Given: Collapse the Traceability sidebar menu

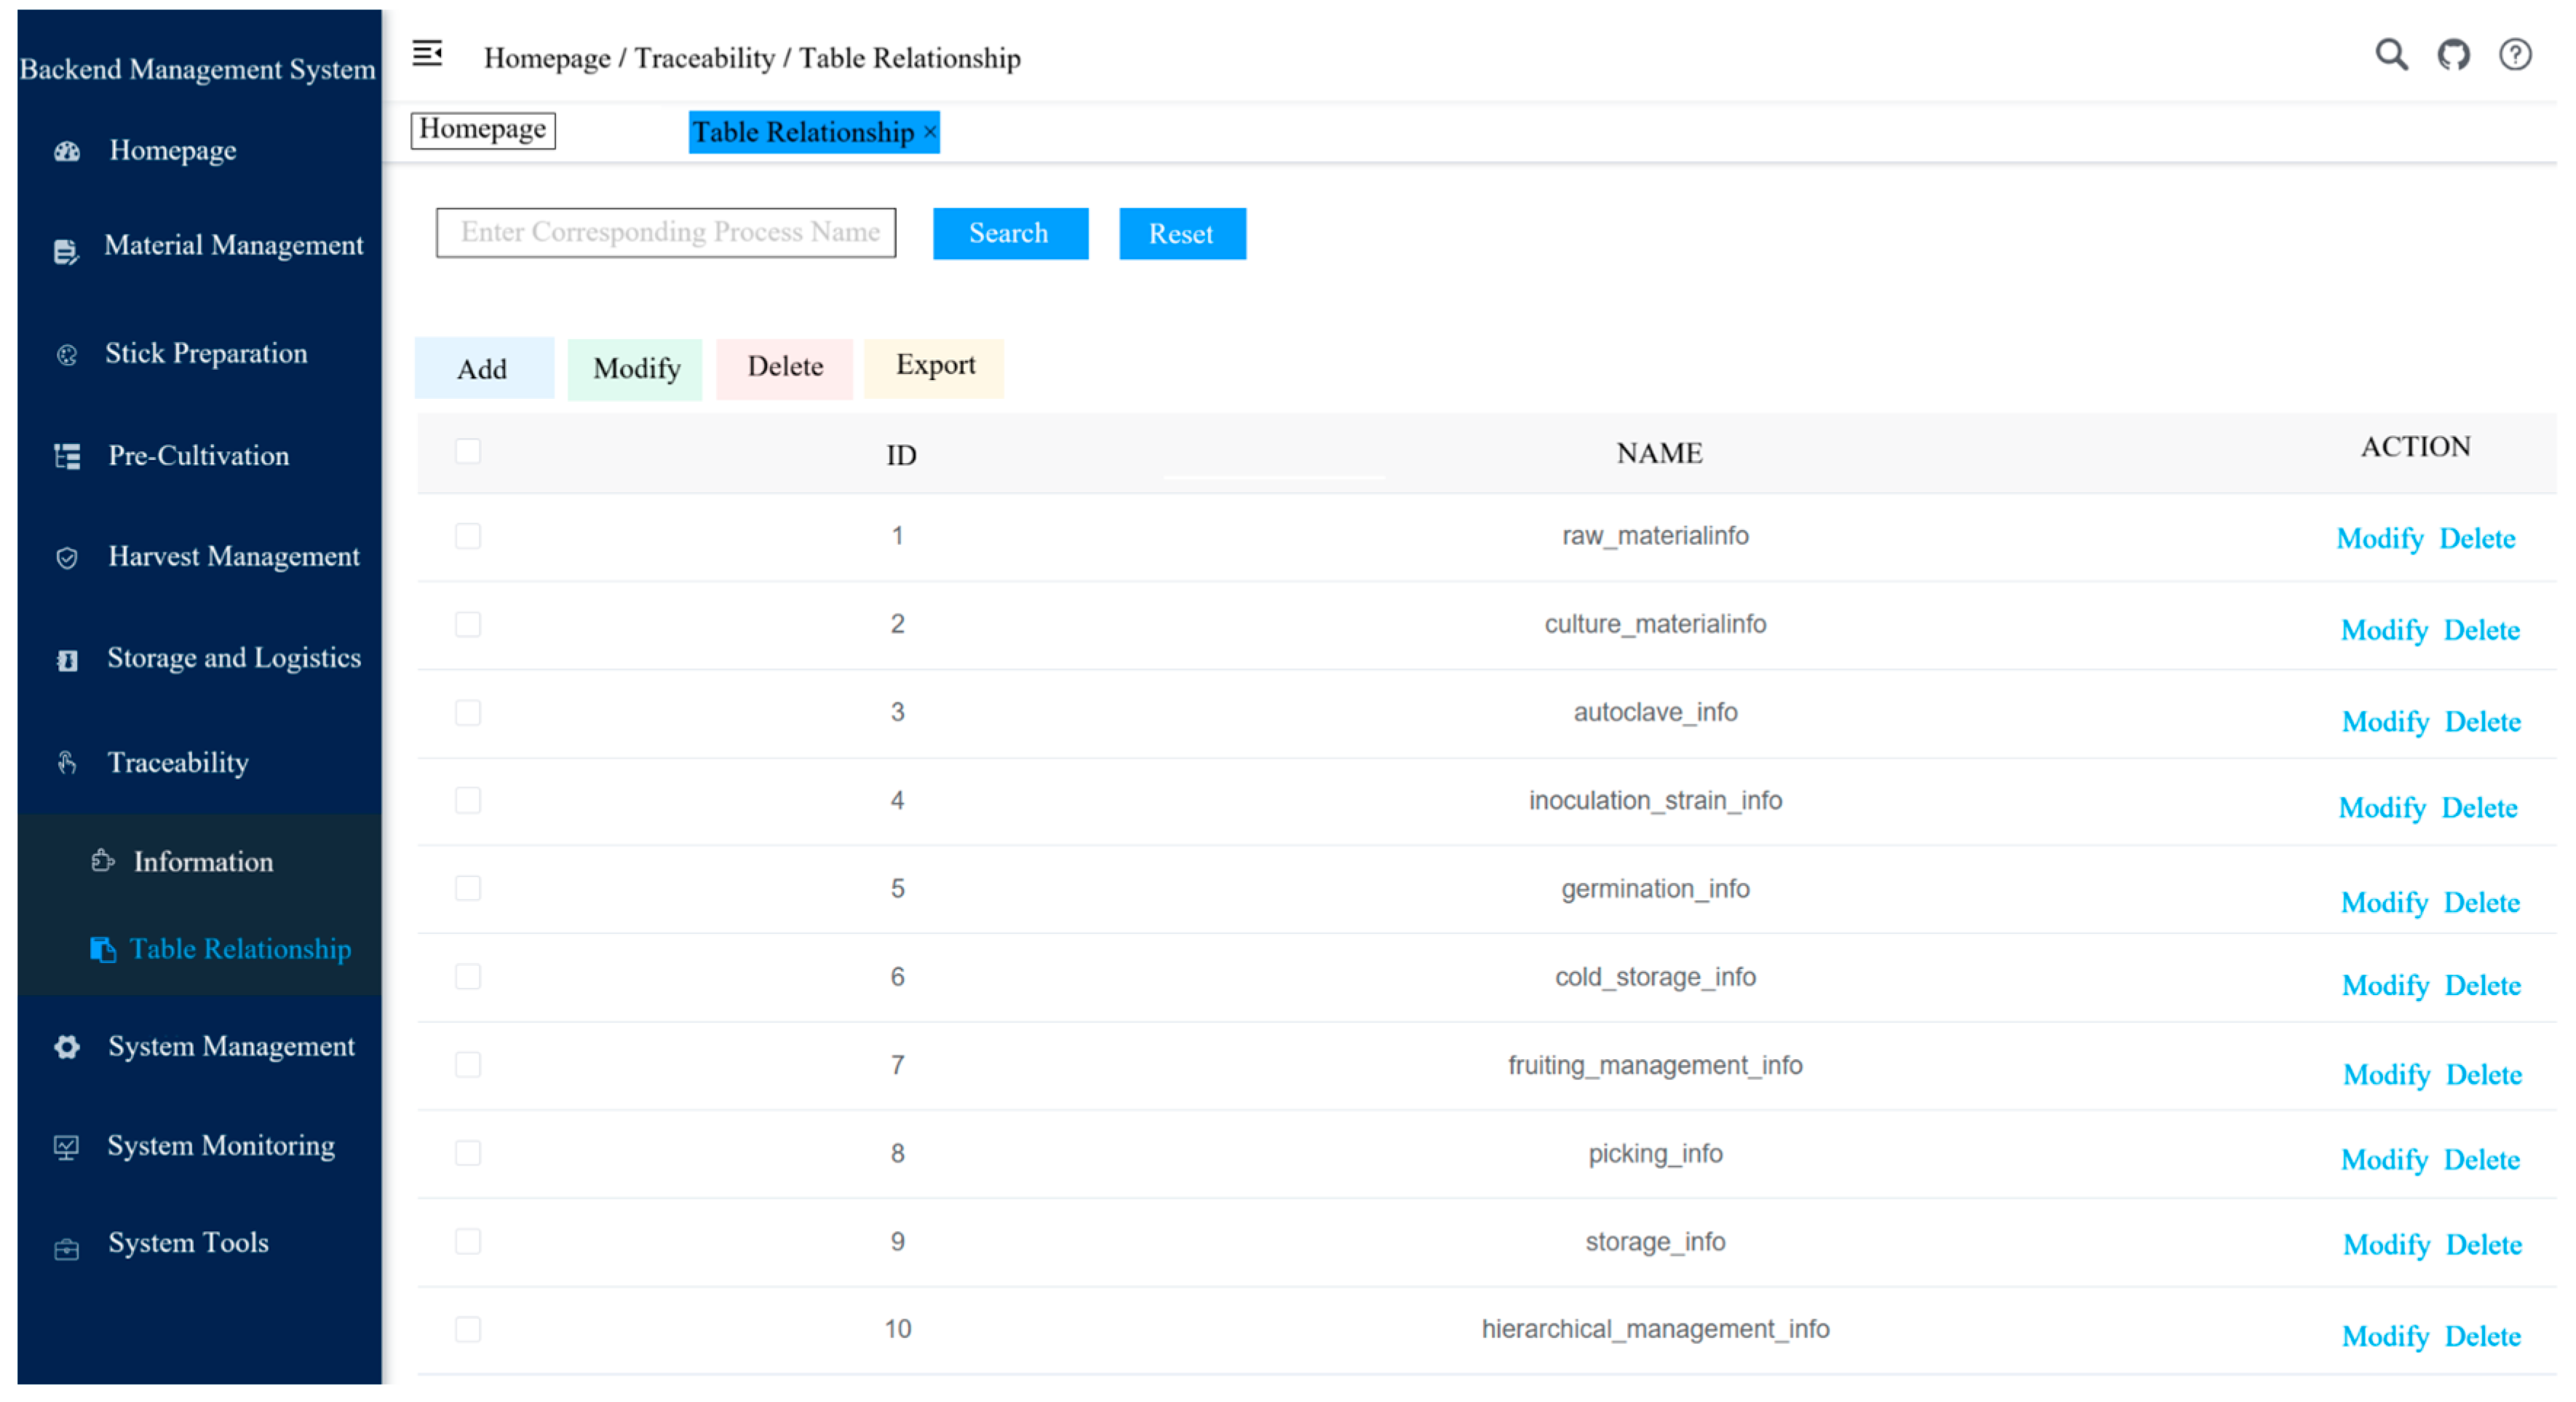Looking at the screenshot, I should [178, 762].
